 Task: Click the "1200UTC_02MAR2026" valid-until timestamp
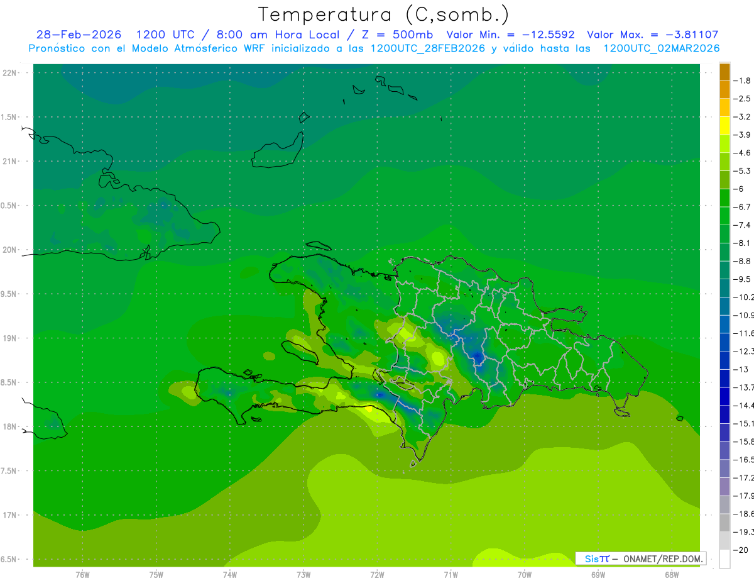coord(661,48)
